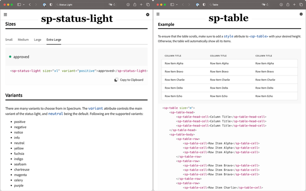The width and height of the screenshot is (306, 191).
Task: Click Row Item Charlie in first column
Action: click(175, 80)
